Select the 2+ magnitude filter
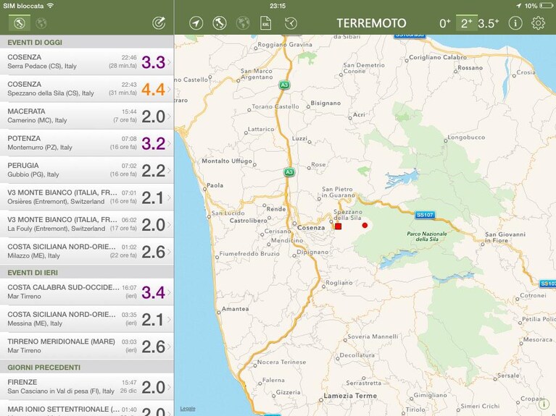The height and width of the screenshot is (416, 556). click(467, 23)
